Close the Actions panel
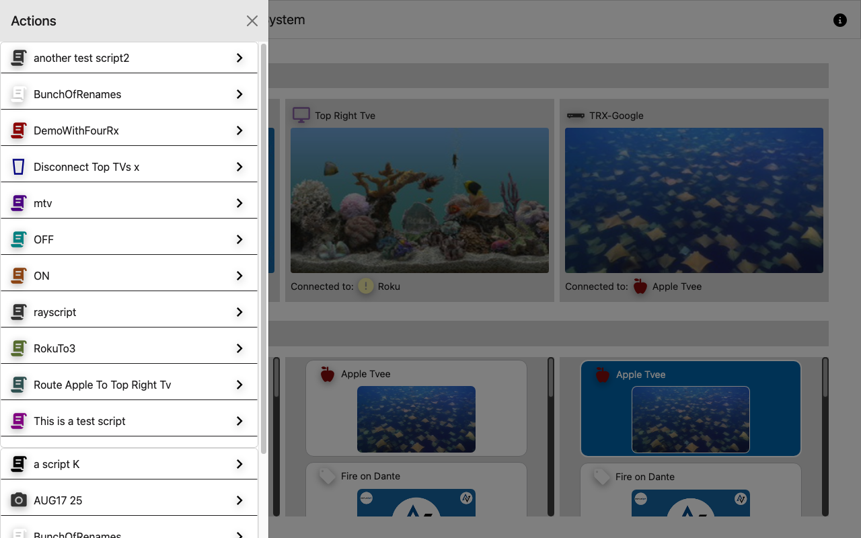The width and height of the screenshot is (861, 538). click(252, 21)
